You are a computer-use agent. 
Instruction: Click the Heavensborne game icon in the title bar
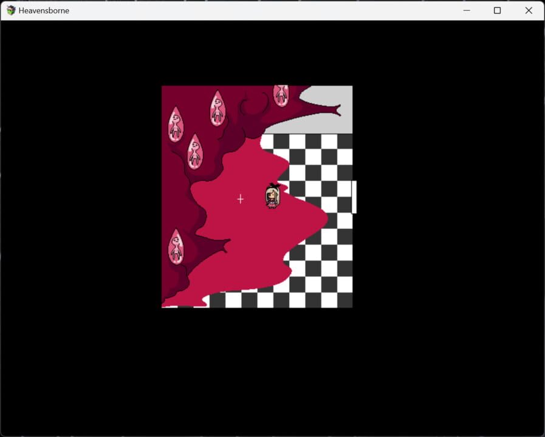(10, 10)
